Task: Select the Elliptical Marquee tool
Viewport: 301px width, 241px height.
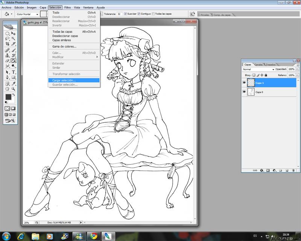Action: tap(7, 34)
